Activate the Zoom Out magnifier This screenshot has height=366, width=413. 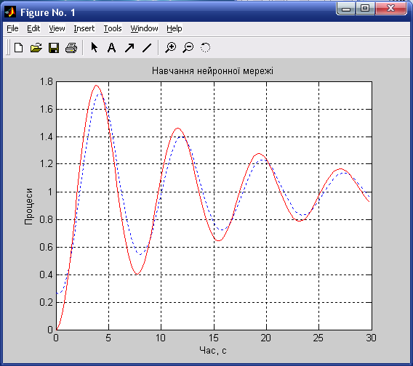(188, 48)
